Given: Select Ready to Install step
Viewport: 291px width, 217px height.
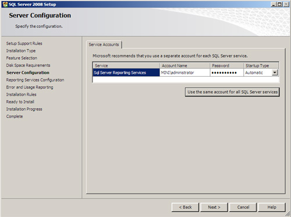Looking at the screenshot, I should [x=20, y=102].
